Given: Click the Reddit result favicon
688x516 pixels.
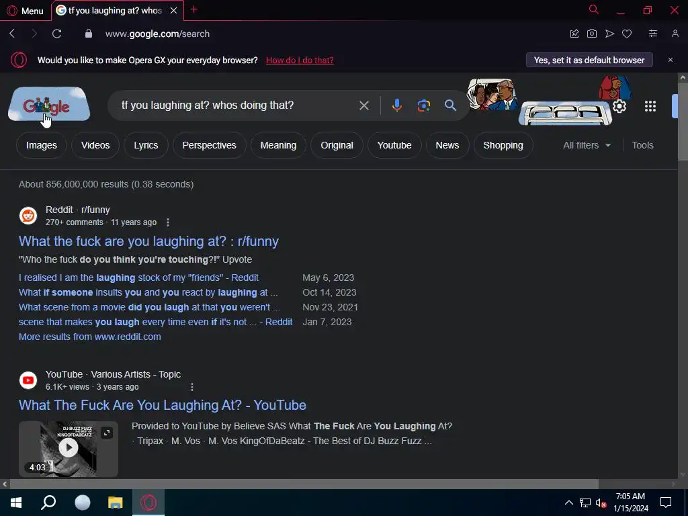Looking at the screenshot, I should [x=28, y=216].
